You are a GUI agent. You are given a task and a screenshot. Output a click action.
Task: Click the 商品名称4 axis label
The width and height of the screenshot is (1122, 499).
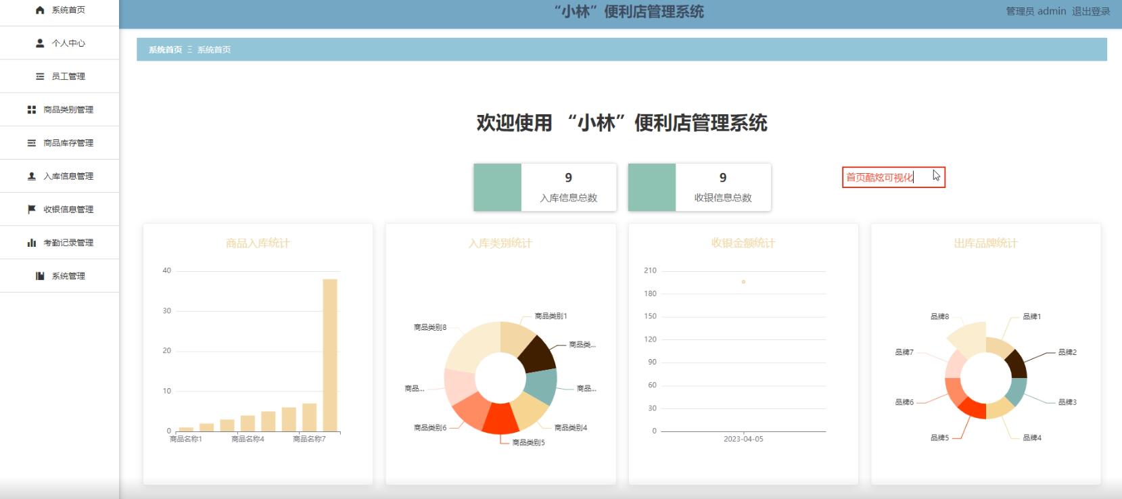[248, 439]
